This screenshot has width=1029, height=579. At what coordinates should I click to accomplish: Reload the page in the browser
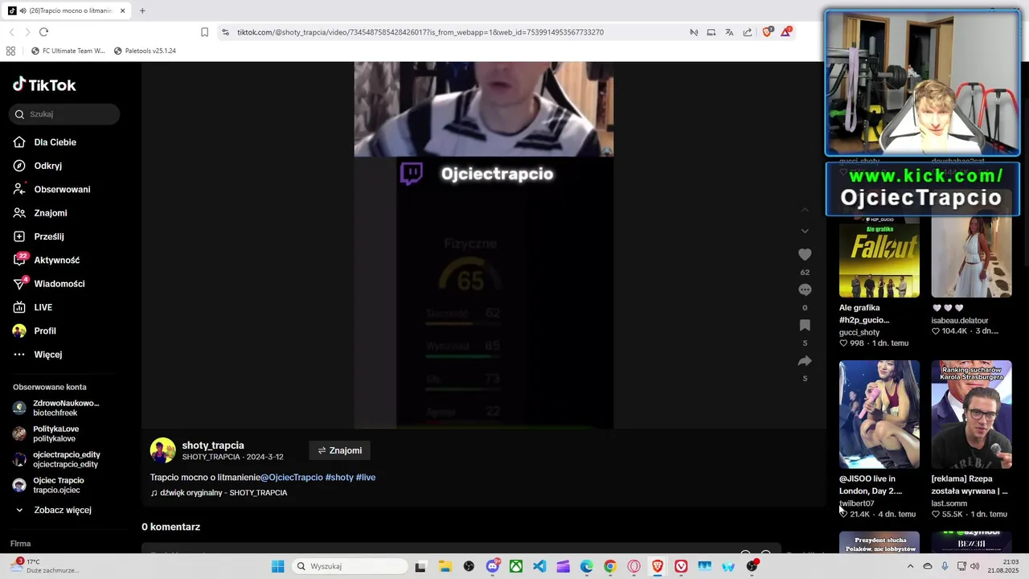click(x=43, y=32)
